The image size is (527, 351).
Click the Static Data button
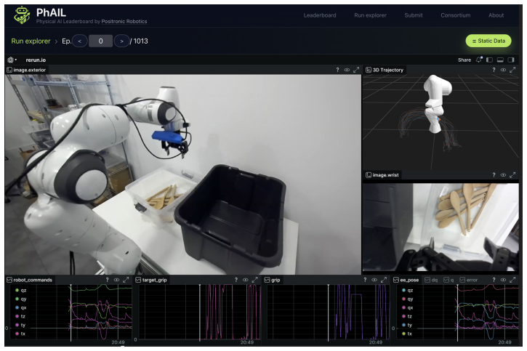pos(488,41)
